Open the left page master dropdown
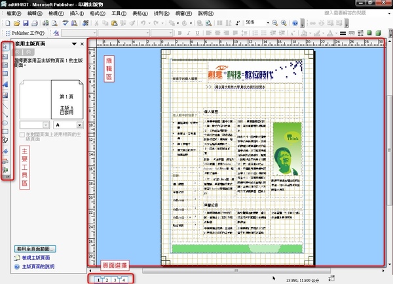393x284 pixels. click(46, 125)
